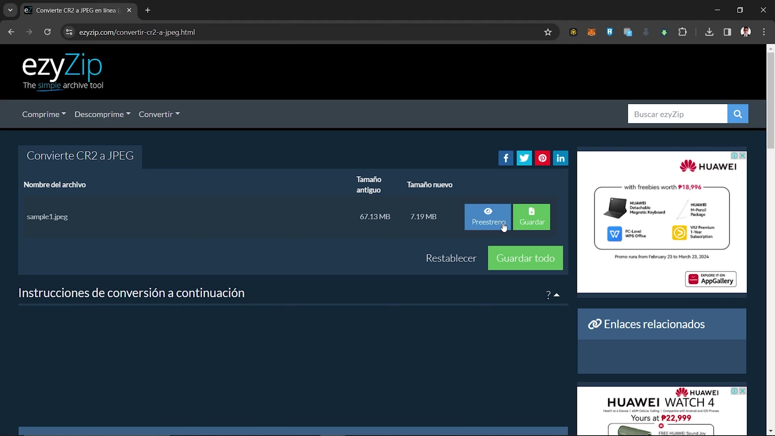Open the browser Downloads icon
Image resolution: width=775 pixels, height=436 pixels.
click(x=709, y=32)
